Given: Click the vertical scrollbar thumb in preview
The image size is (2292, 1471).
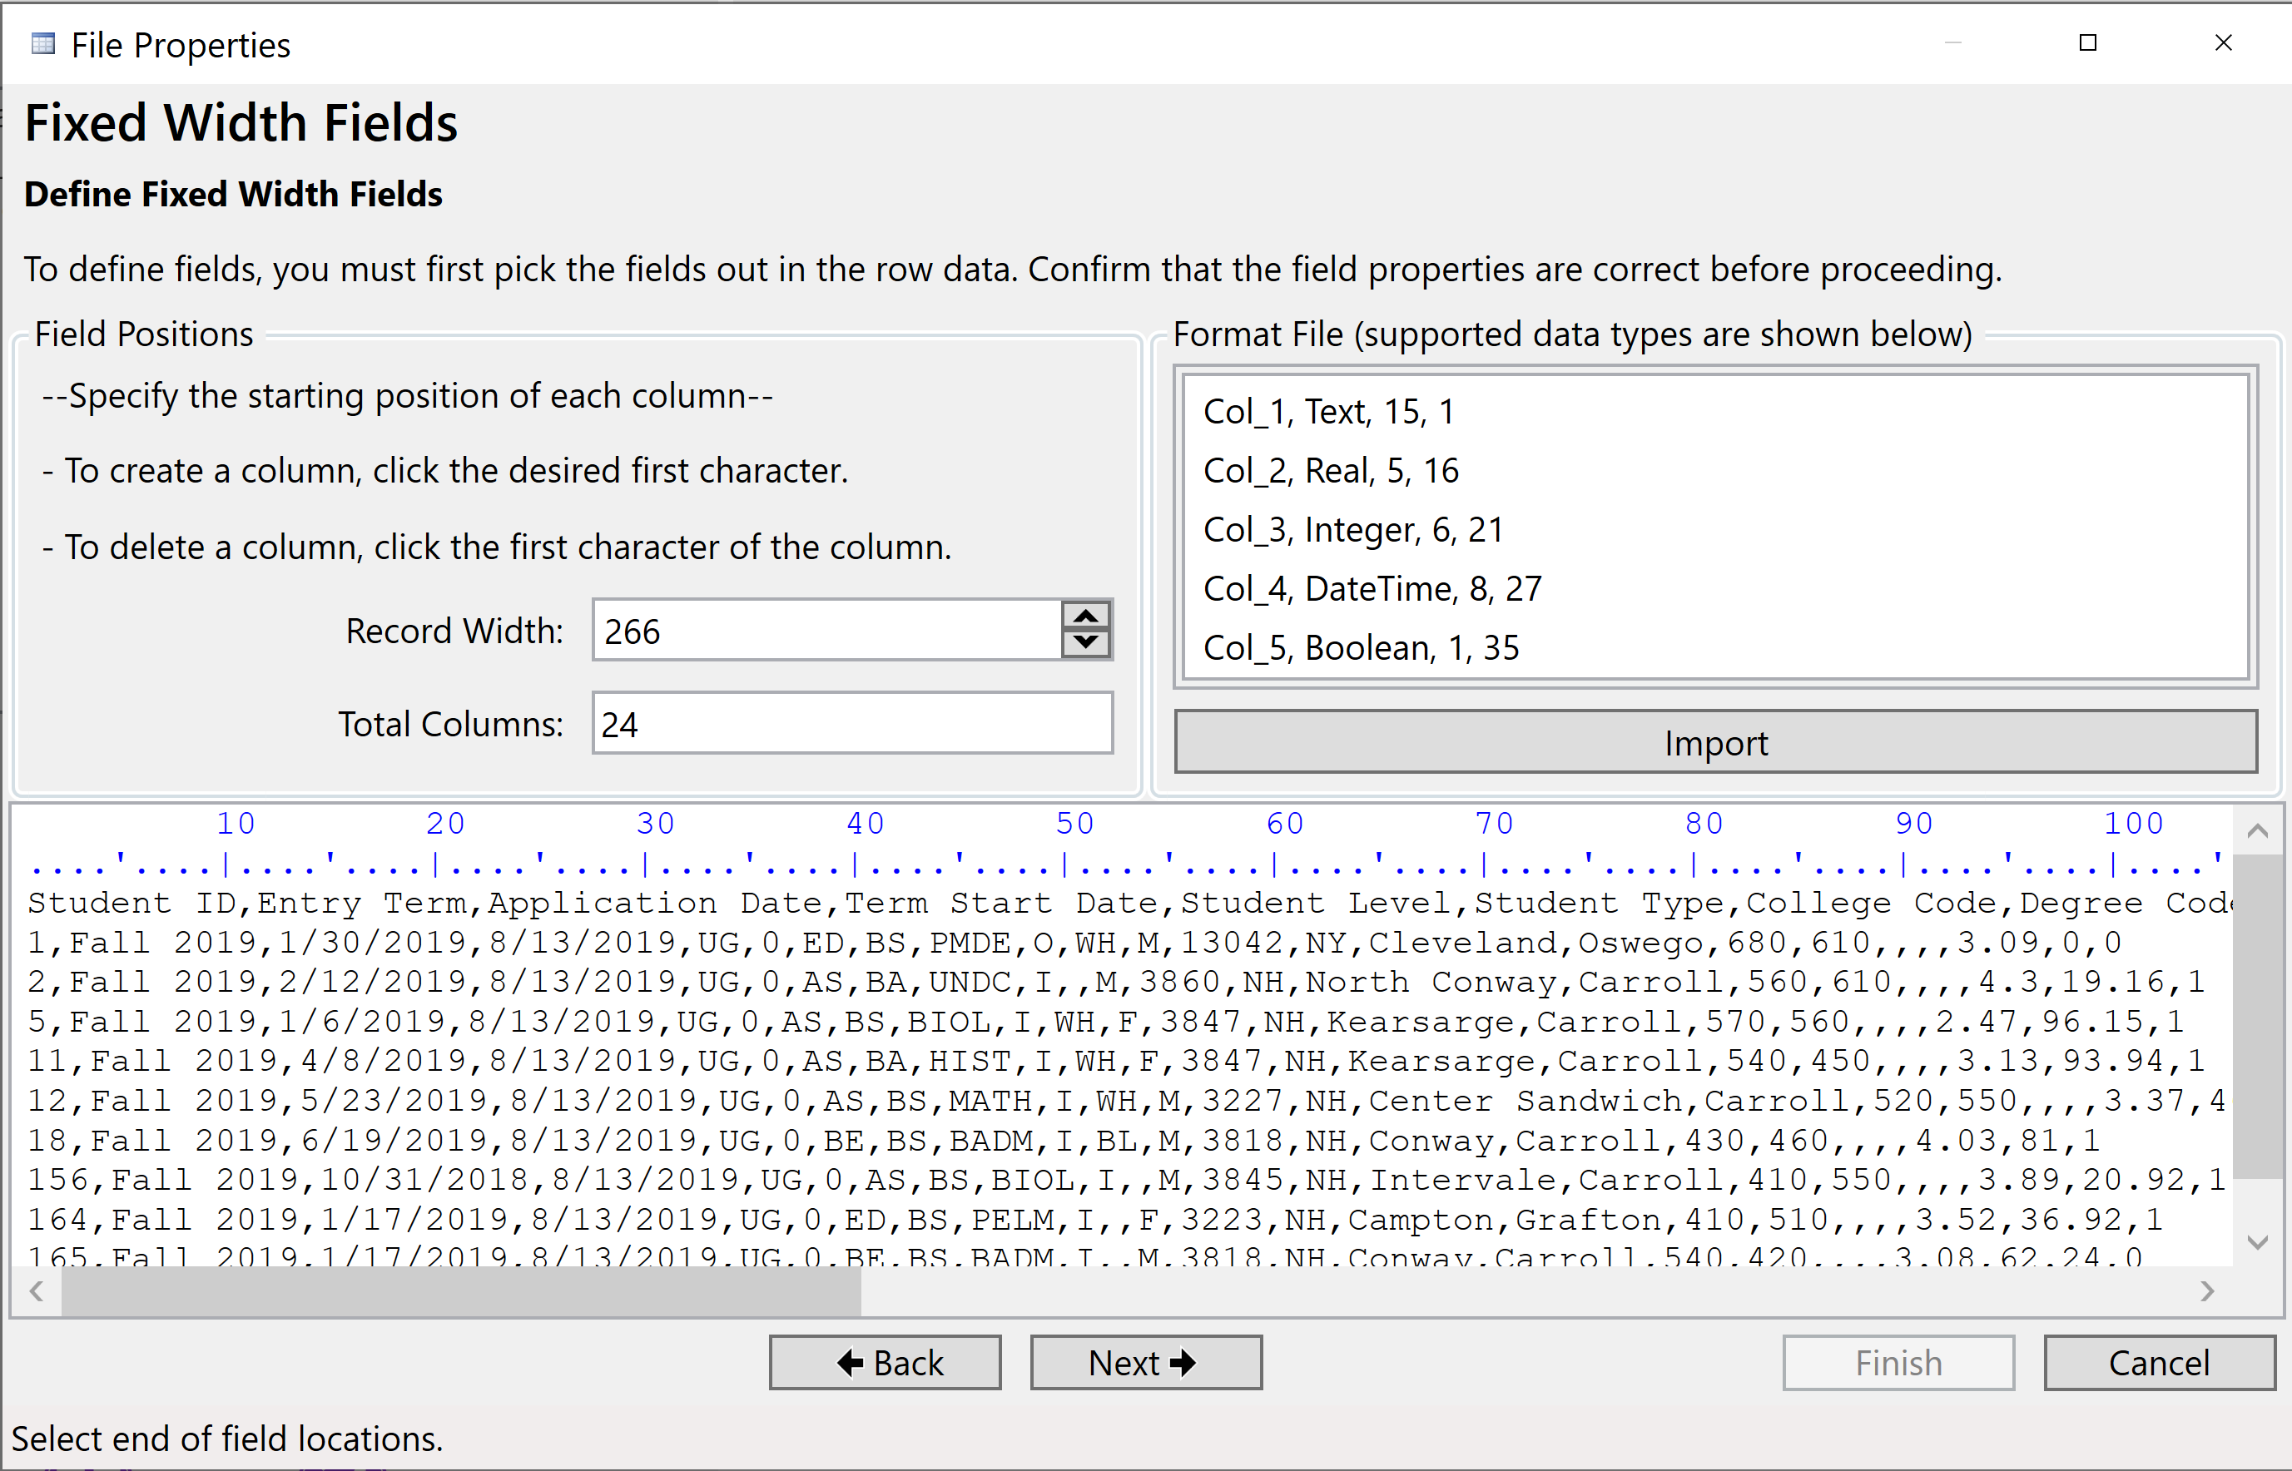Looking at the screenshot, I should pyautogui.click(x=2257, y=1017).
